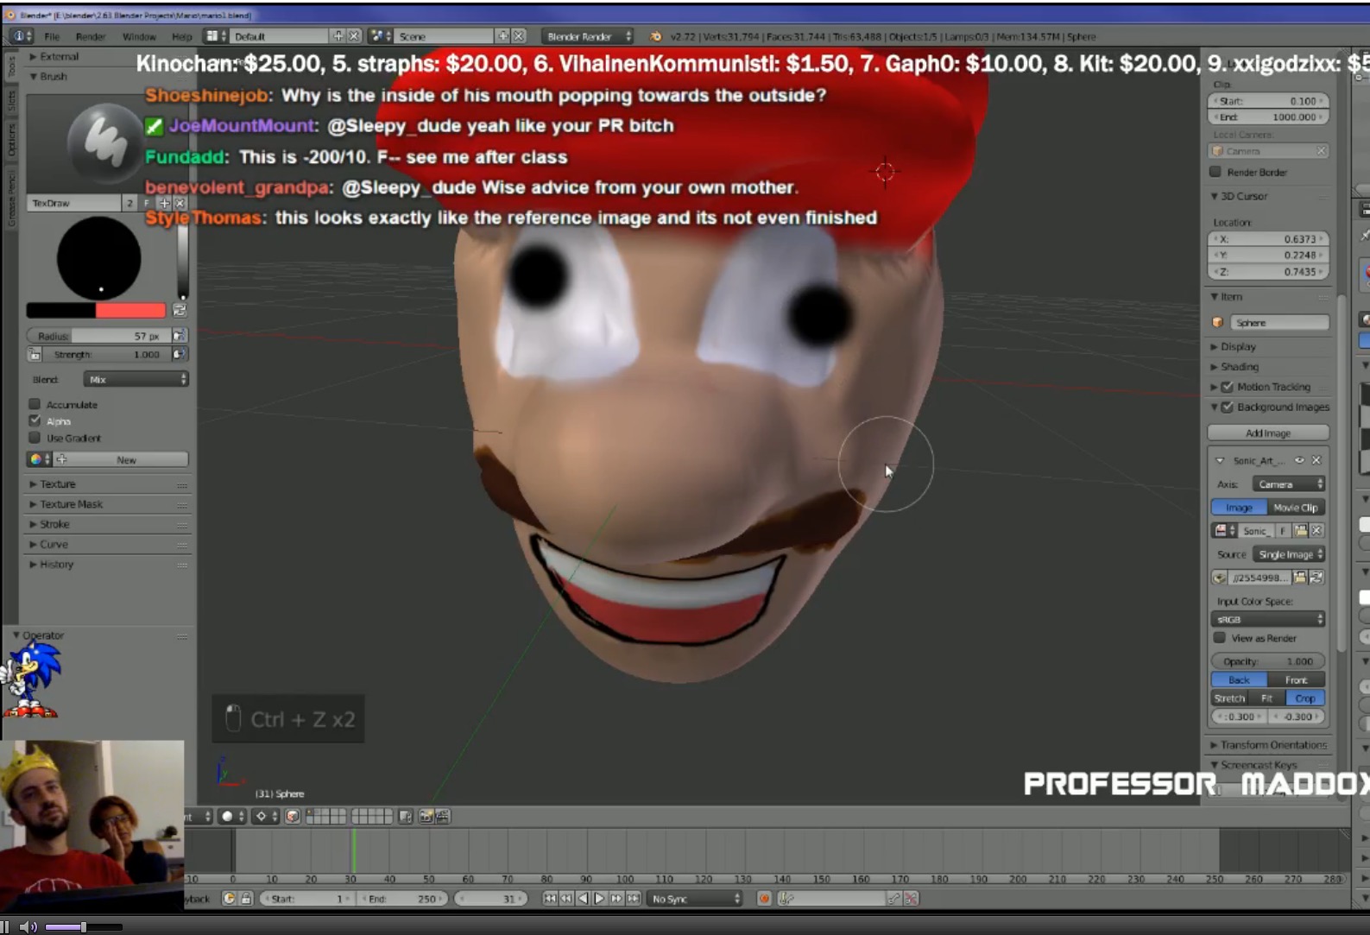Enable the View as Render checkbox
This screenshot has width=1370, height=935.
pos(1220,638)
